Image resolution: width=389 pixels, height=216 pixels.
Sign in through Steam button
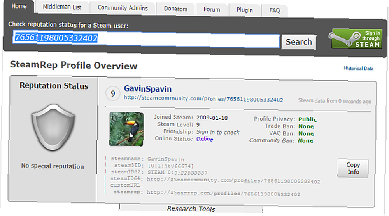tap(356, 39)
